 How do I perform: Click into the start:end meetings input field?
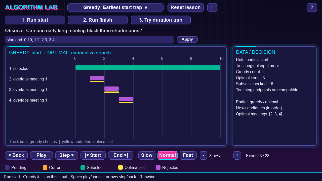[x=89, y=40]
